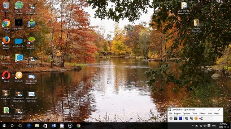Select the Recycle Bin desktop icon

click(x=6, y=7)
